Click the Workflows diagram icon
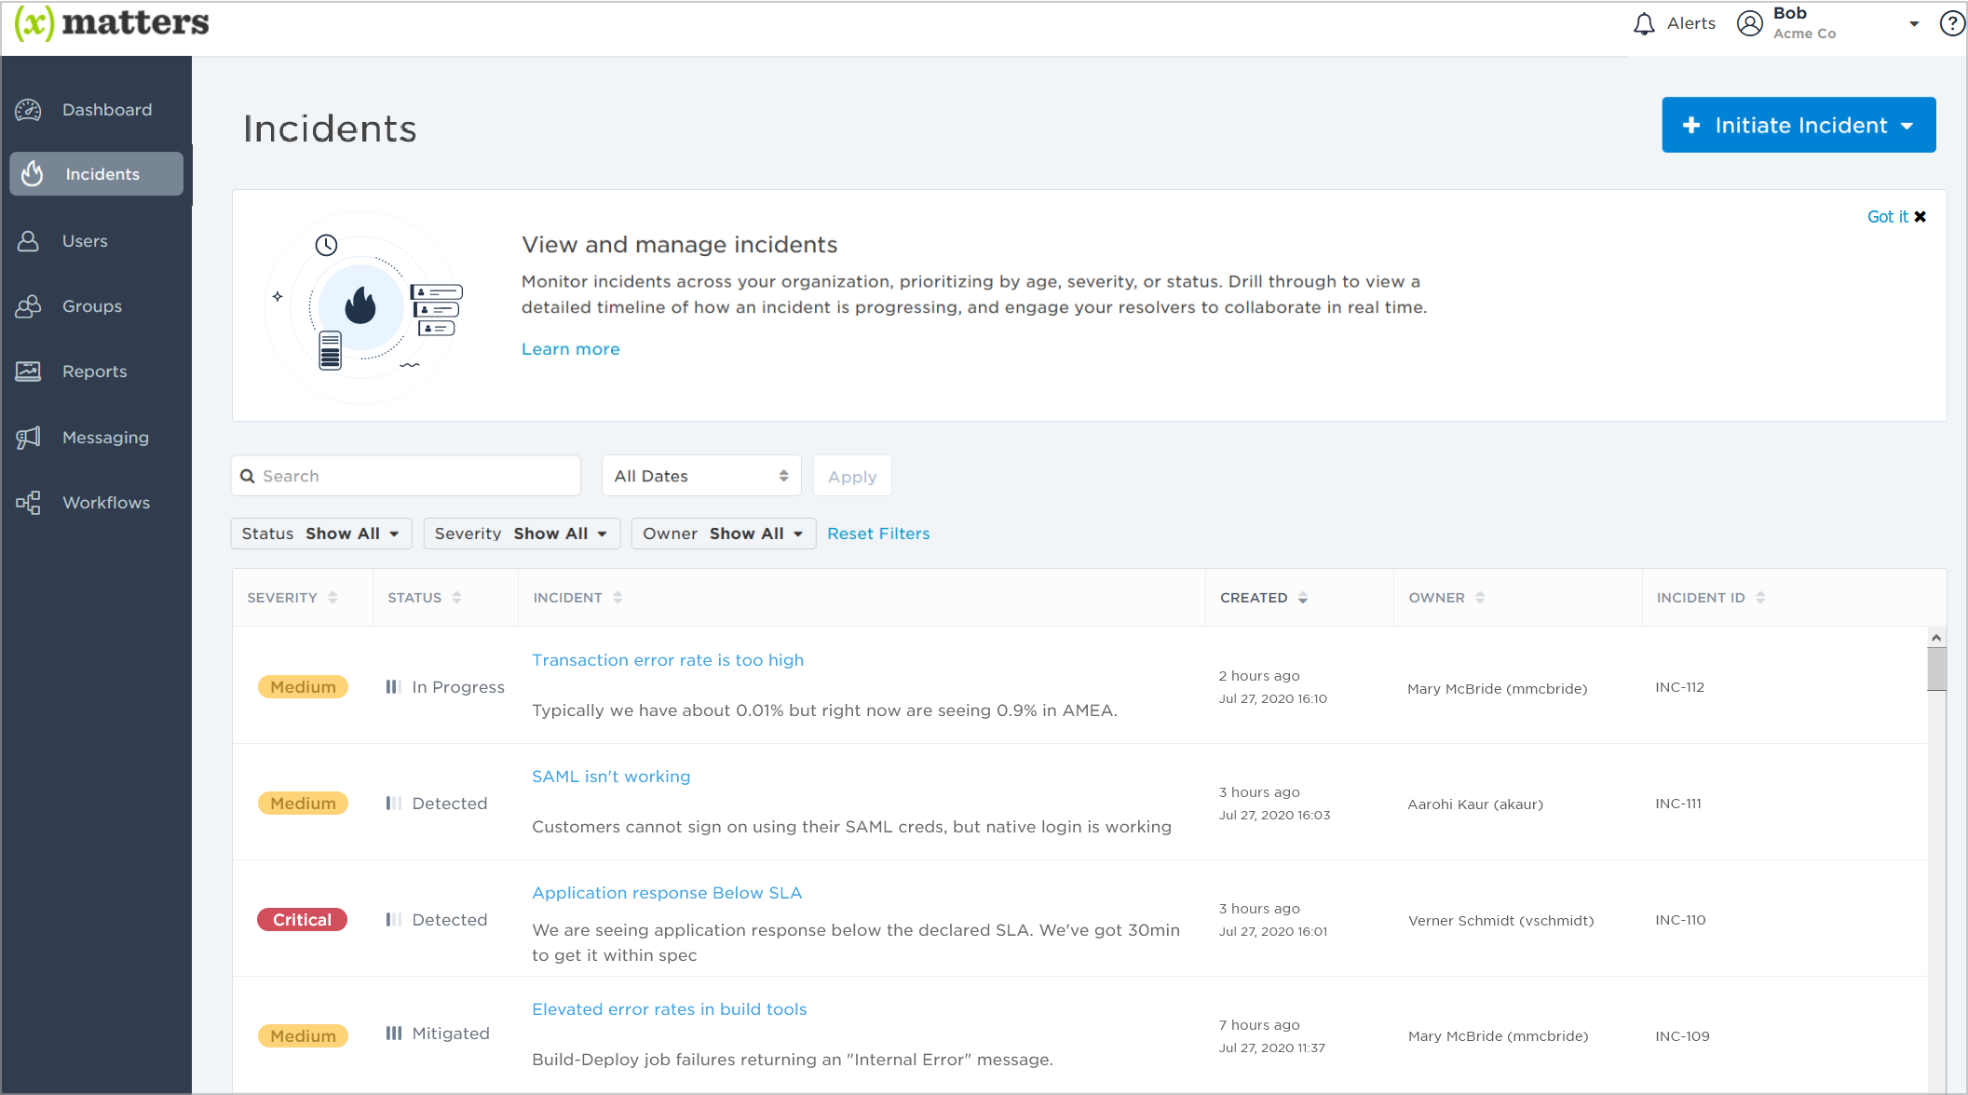This screenshot has width=1968, height=1095. click(29, 503)
